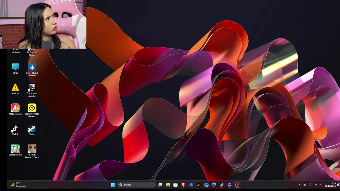Open the weather widget showing 23°C Despejado
Image resolution: width=340 pixels, height=191 pixels.
[x=18, y=185]
